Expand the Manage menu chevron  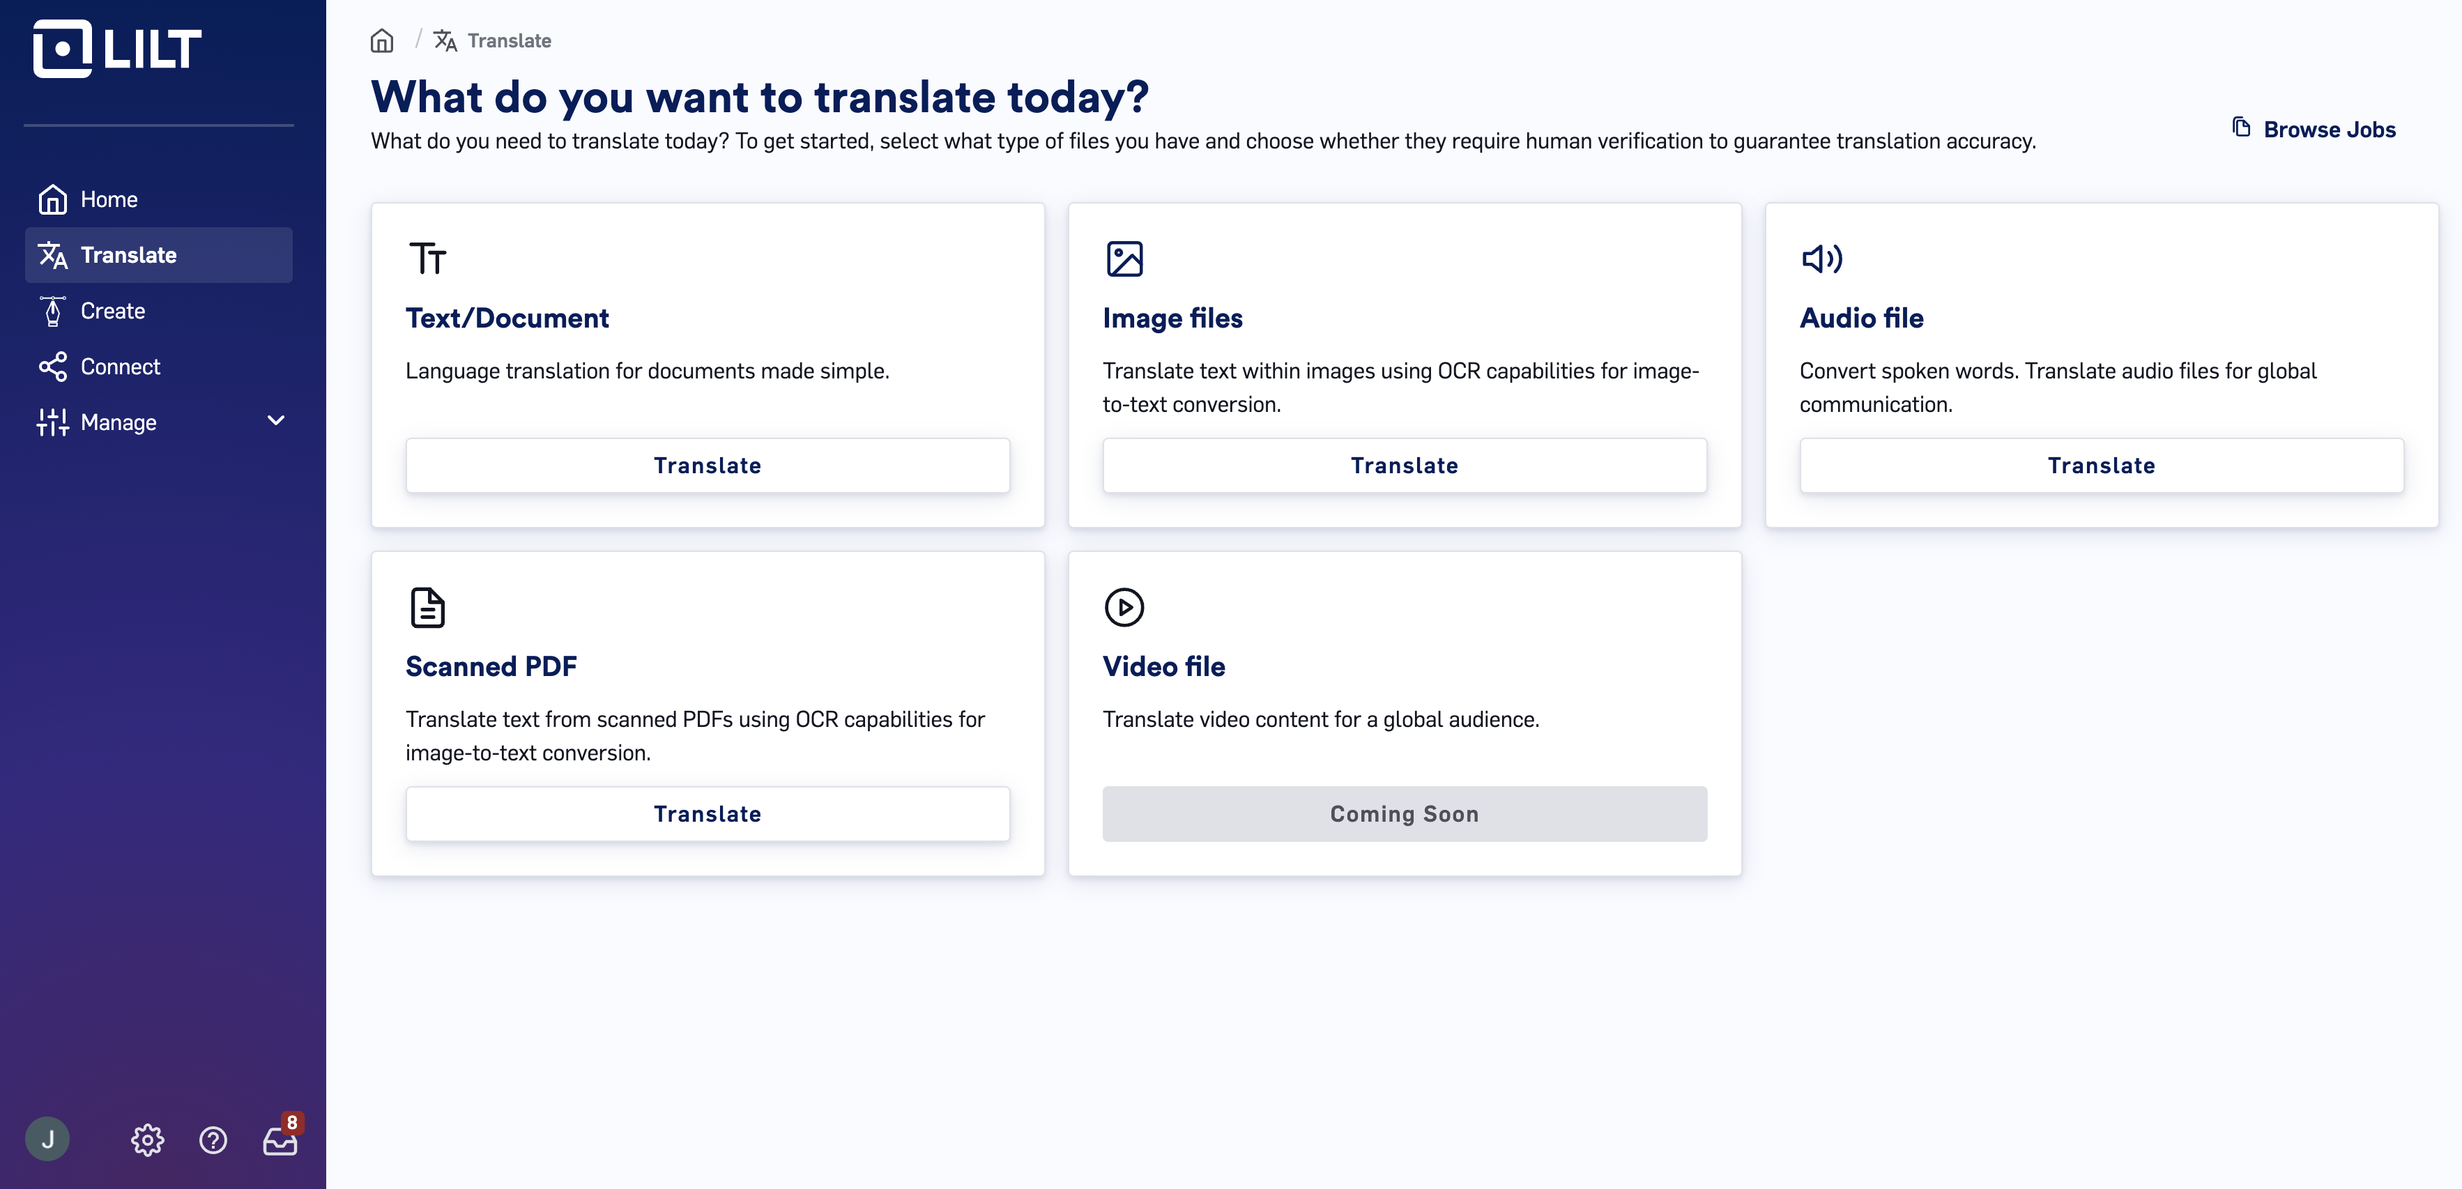[276, 422]
